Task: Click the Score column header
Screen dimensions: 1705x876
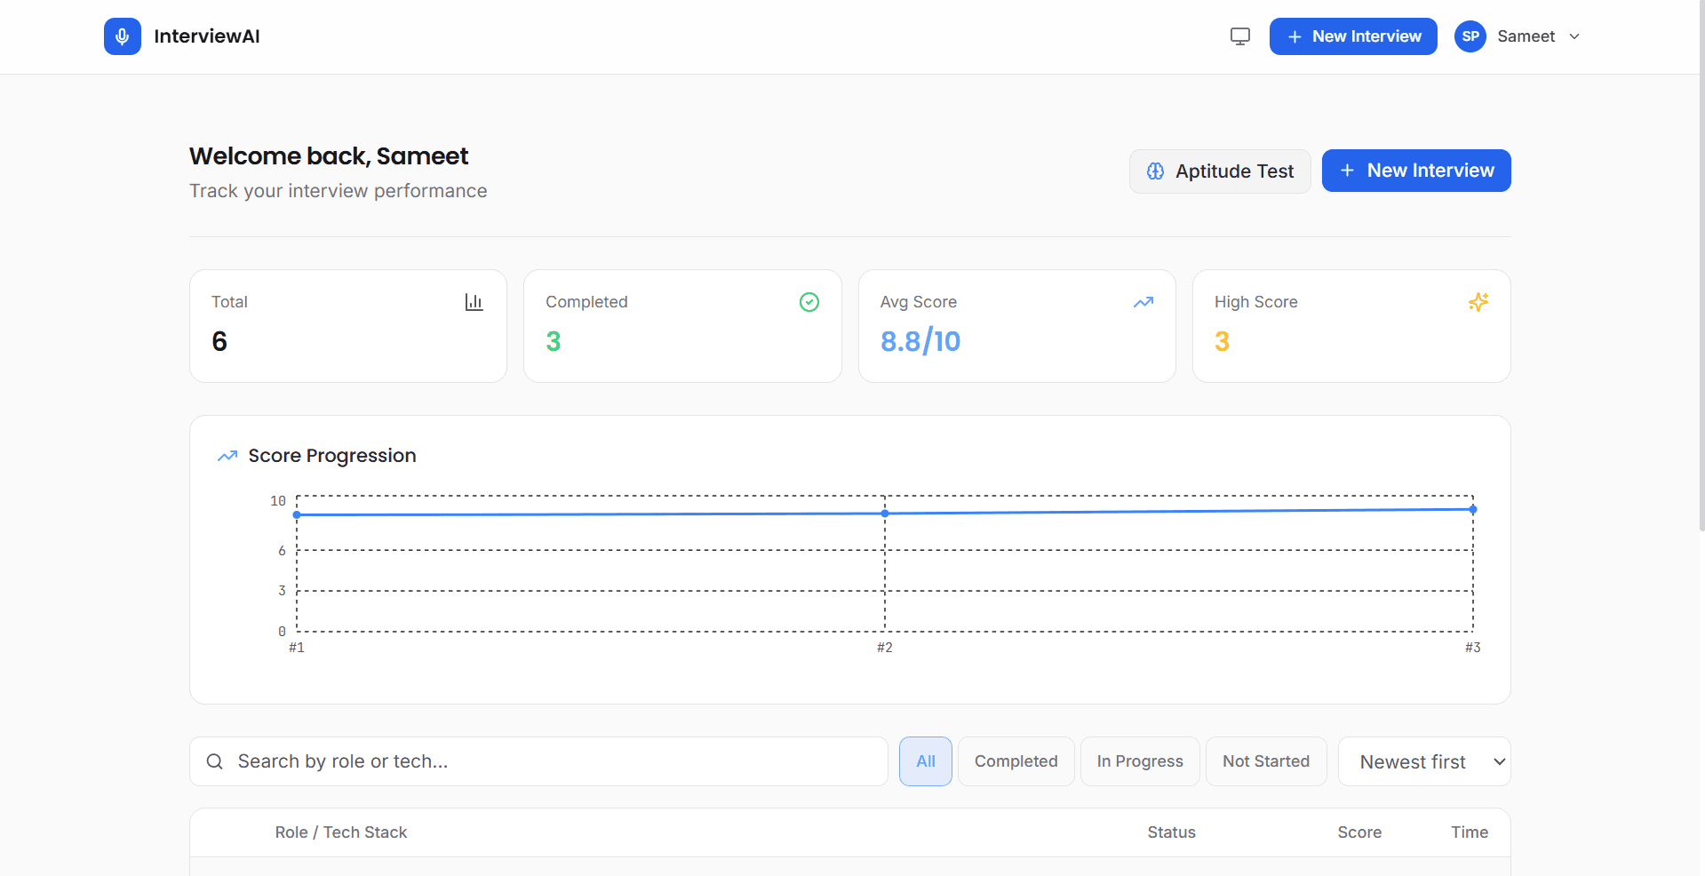Action: 1359,832
